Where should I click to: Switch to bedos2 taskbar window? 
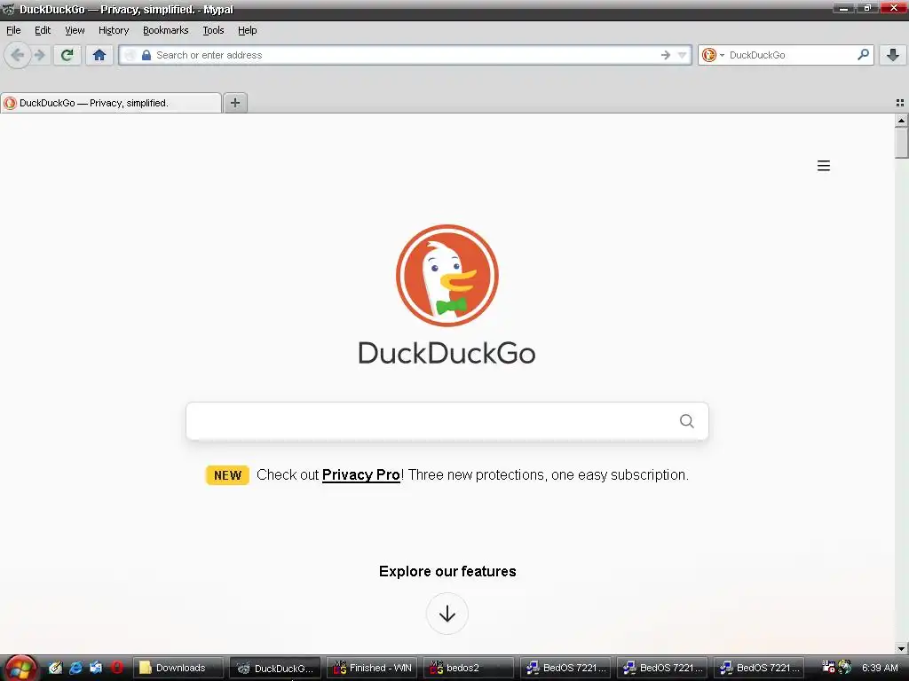(x=469, y=668)
